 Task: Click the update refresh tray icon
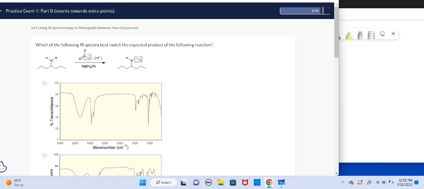(361, 183)
